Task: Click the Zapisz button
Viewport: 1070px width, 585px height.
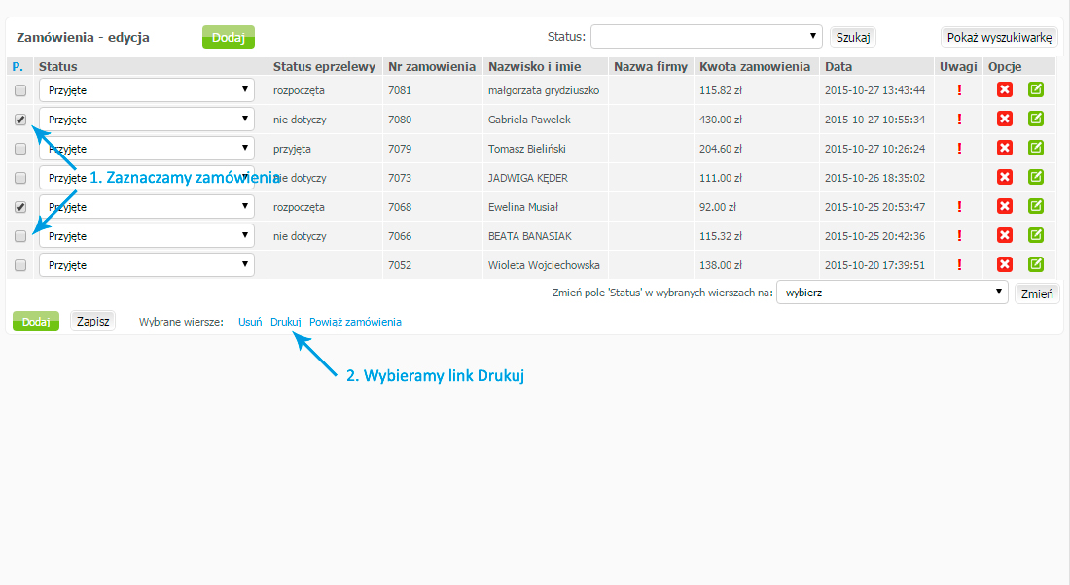Action: pos(92,321)
